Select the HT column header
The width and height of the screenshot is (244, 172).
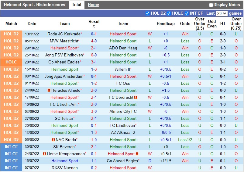pos(223,23)
